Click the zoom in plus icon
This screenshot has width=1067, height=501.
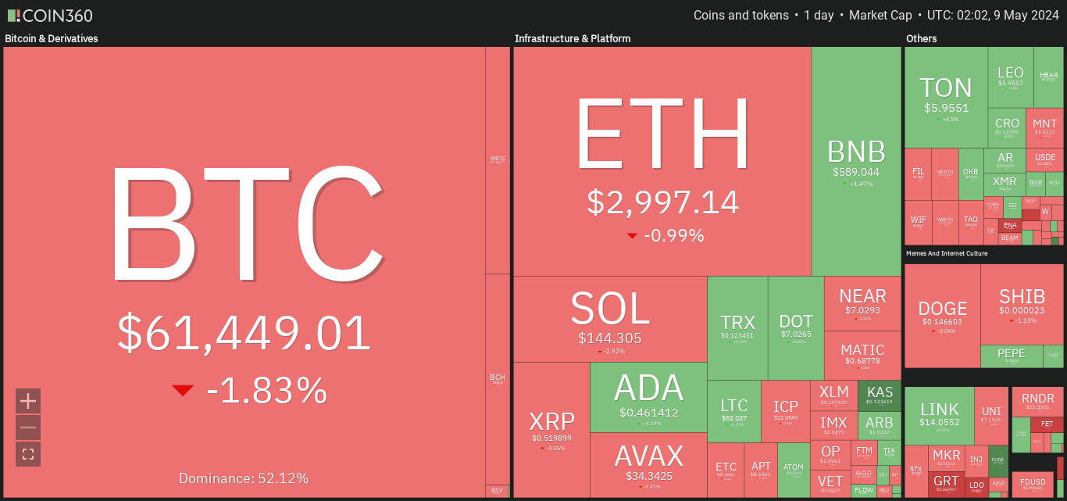28,401
